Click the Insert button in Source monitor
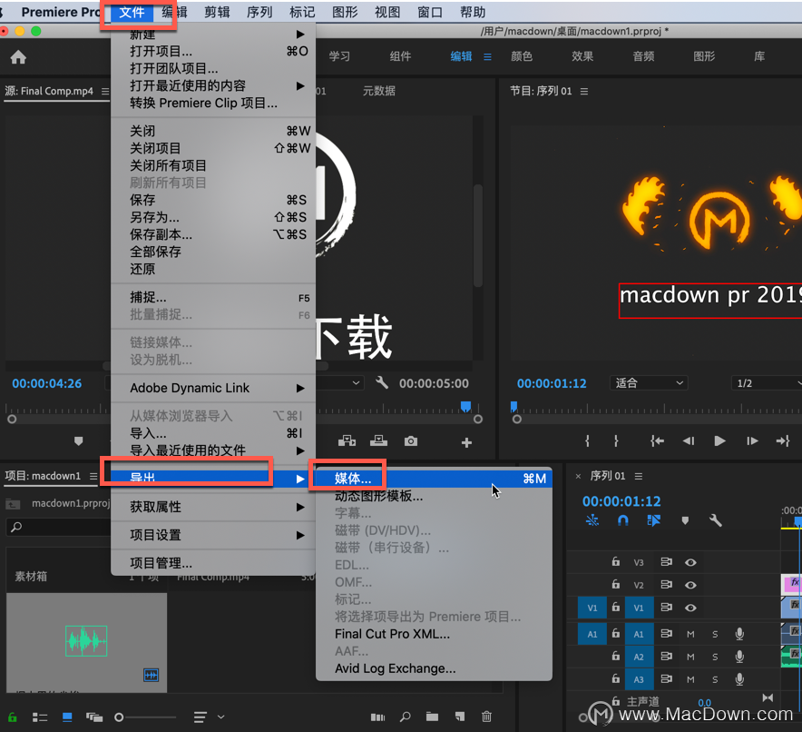 (x=347, y=441)
